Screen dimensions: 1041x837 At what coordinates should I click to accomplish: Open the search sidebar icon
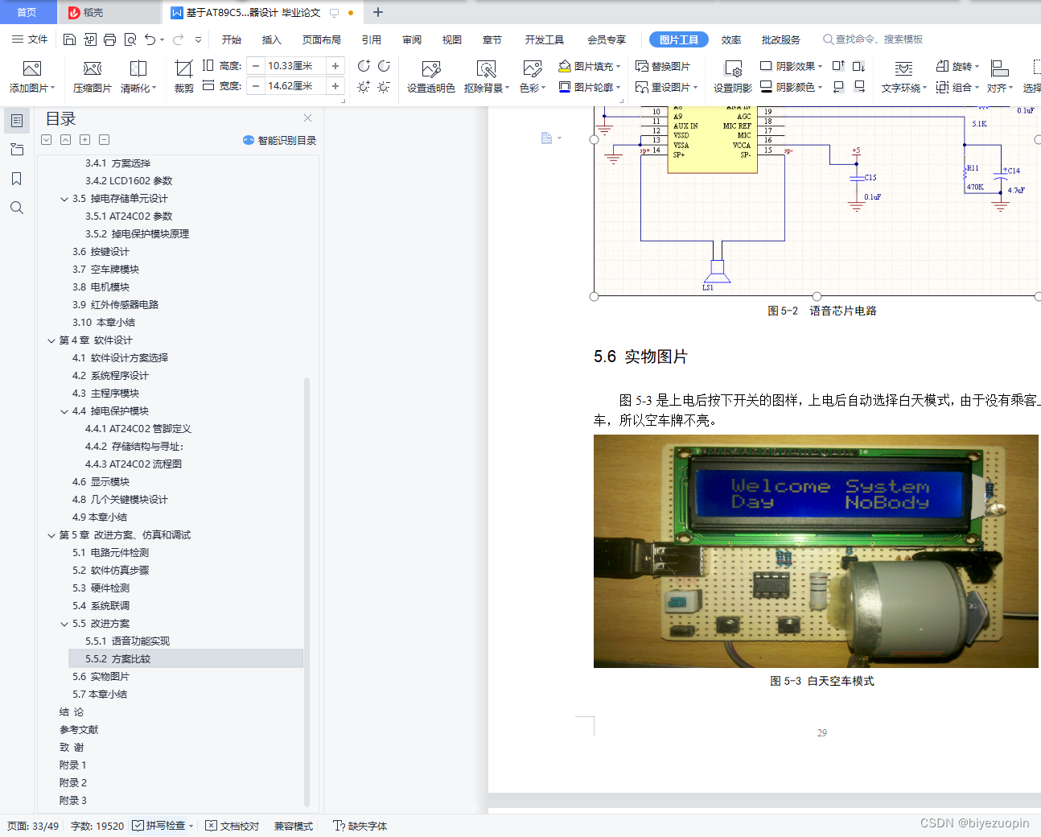[x=17, y=208]
